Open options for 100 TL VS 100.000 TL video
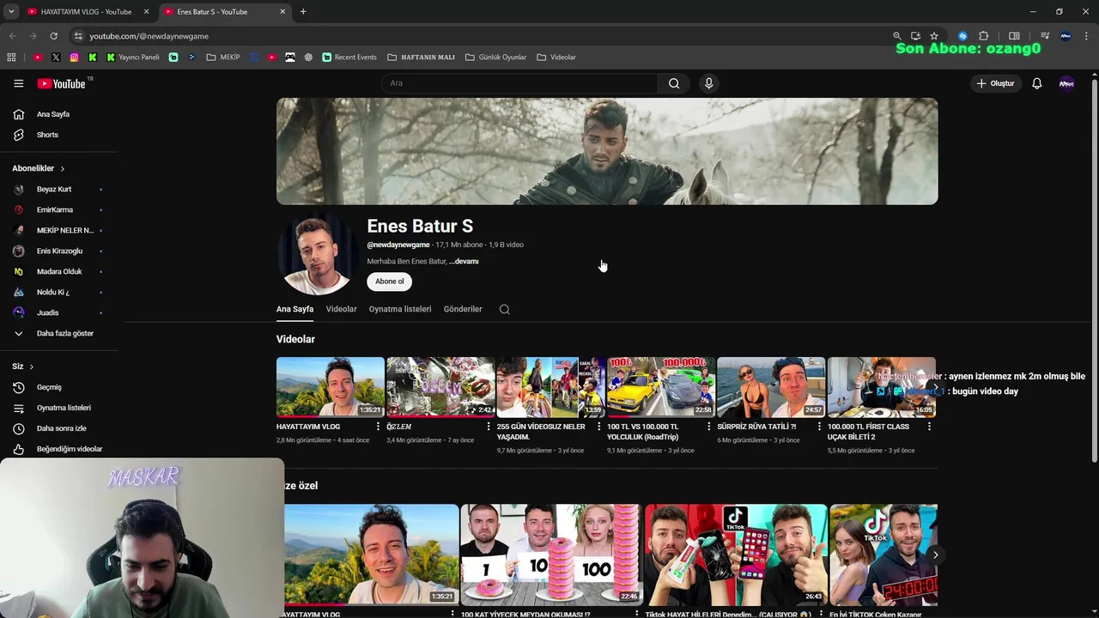1099x618 pixels. [709, 427]
